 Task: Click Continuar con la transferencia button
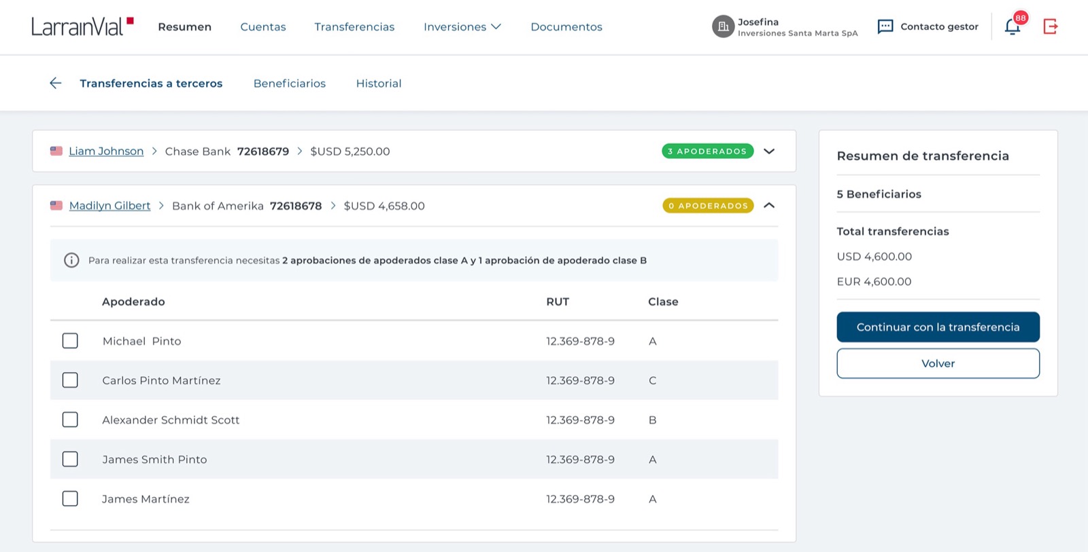(x=938, y=327)
